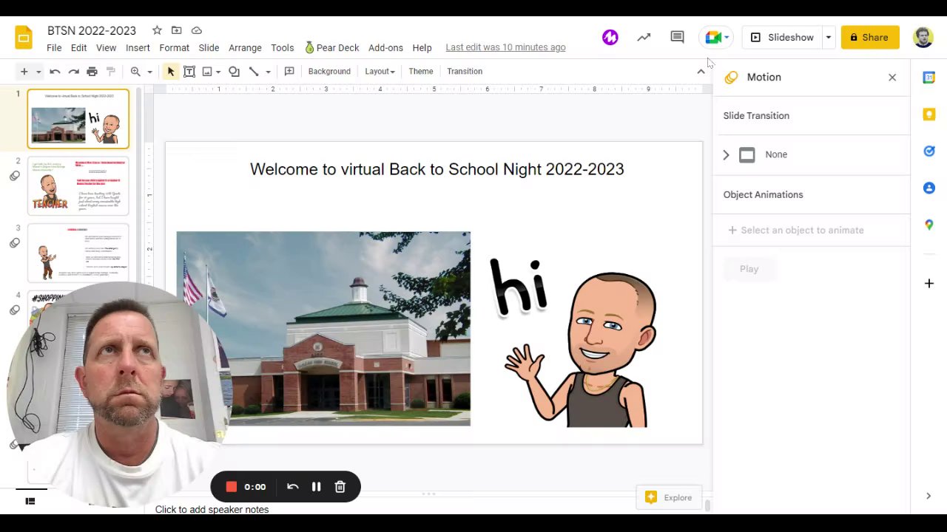
Task: Check the cloud document status icon
Action: (197, 30)
